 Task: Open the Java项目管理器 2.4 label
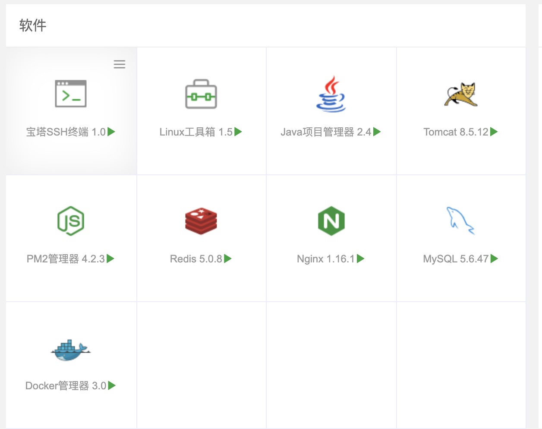click(326, 132)
